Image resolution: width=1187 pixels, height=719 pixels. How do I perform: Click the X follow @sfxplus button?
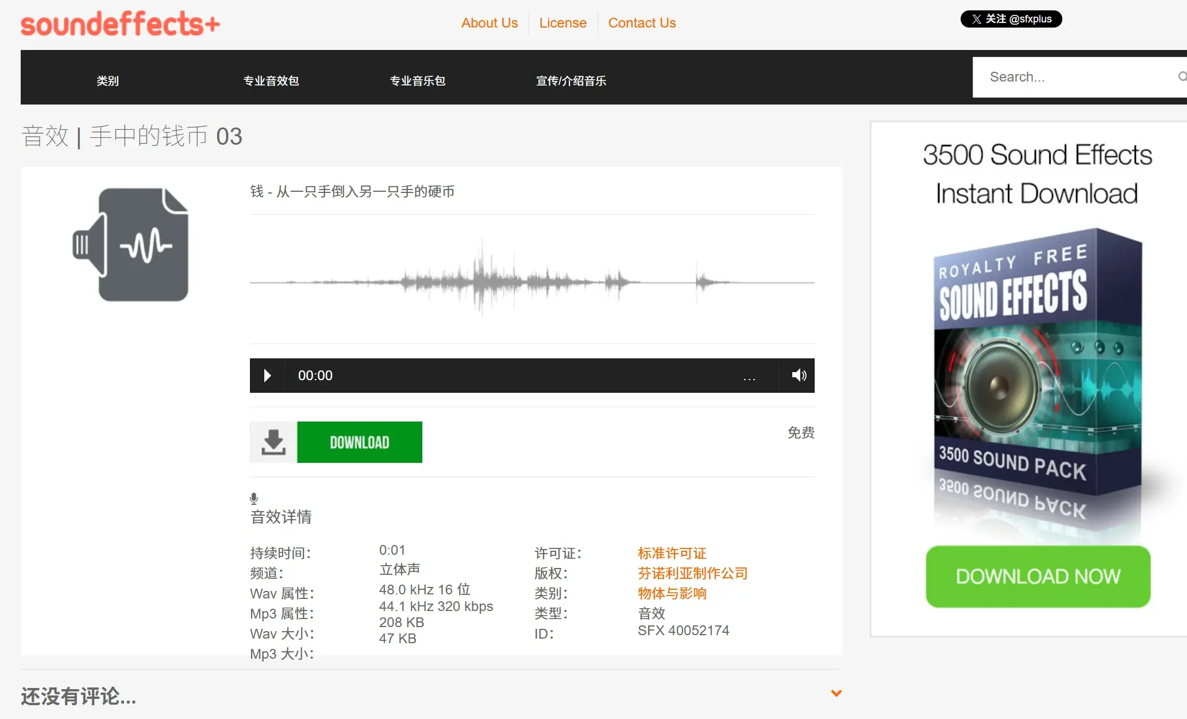click(1011, 19)
